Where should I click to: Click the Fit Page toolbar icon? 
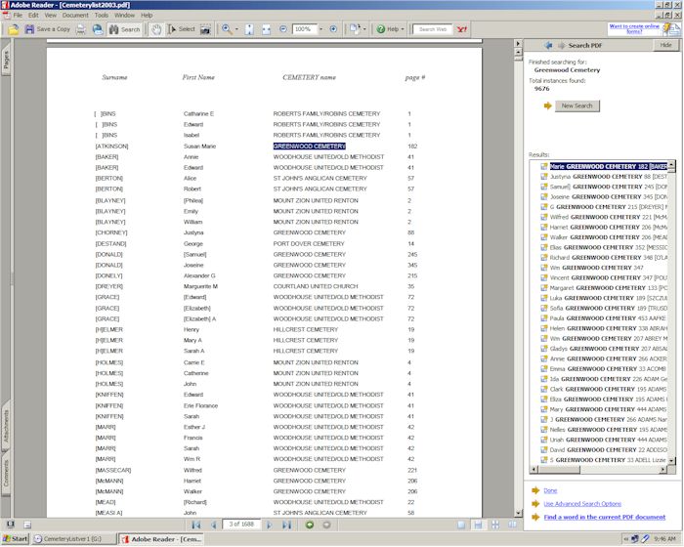pos(249,29)
